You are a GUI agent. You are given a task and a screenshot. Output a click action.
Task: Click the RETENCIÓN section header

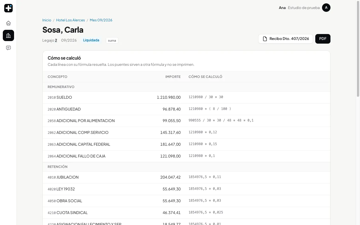click(x=58, y=167)
